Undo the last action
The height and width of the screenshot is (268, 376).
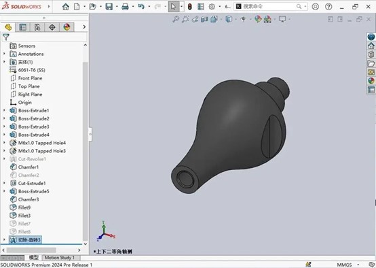click(141, 7)
